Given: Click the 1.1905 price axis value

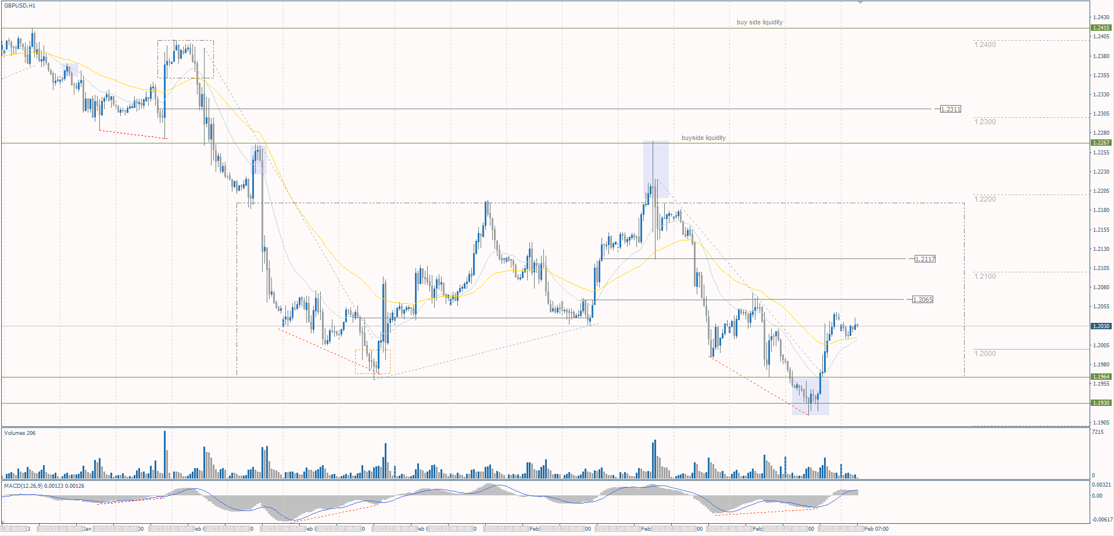Looking at the screenshot, I should click(x=1101, y=423).
